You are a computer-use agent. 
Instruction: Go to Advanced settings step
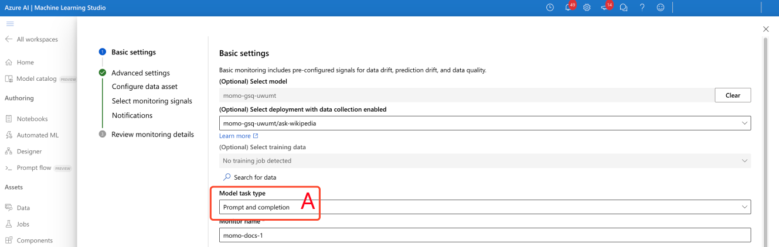pos(141,73)
